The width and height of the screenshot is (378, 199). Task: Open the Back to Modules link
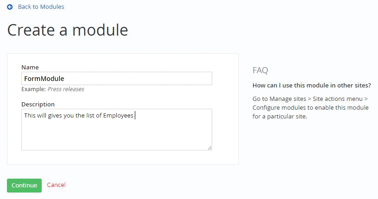tap(41, 7)
